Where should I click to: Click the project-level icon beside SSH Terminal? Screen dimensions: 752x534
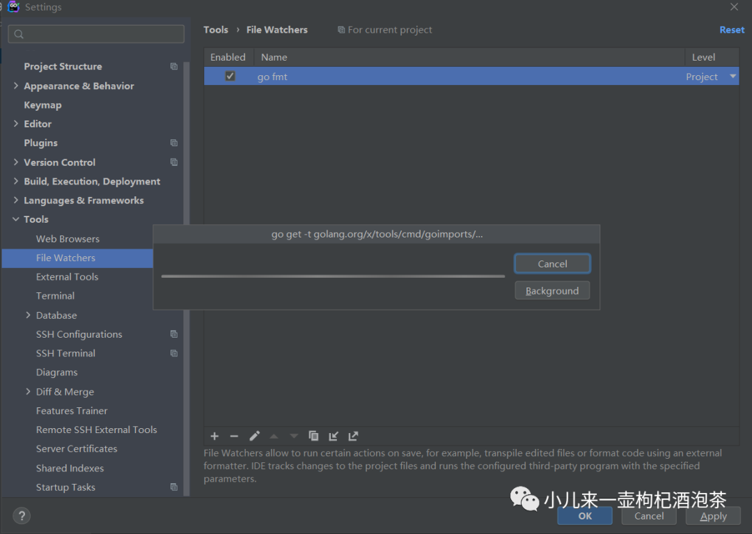click(x=174, y=353)
